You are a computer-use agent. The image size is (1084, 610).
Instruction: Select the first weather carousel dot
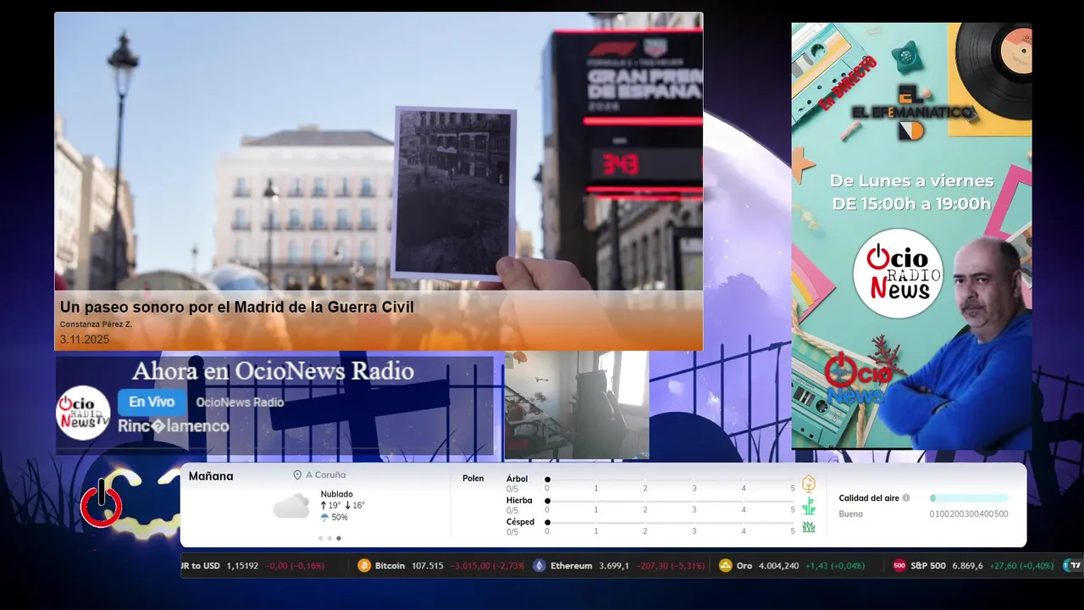coord(320,538)
